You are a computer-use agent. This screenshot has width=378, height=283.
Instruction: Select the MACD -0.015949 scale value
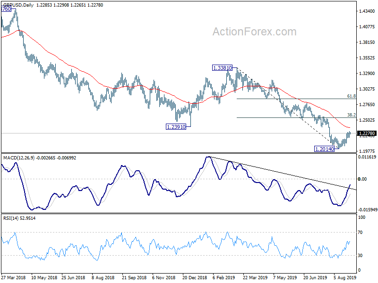coord(368,210)
